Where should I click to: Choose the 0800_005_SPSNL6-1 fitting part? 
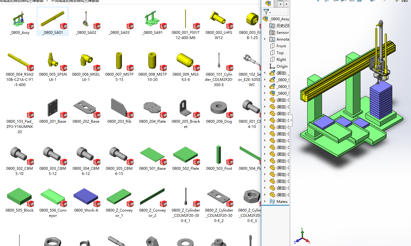pyautogui.click(x=53, y=66)
